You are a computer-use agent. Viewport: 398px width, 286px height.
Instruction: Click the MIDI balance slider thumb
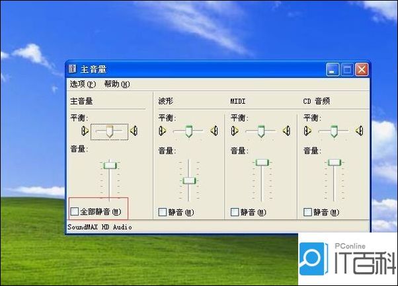[x=261, y=131]
